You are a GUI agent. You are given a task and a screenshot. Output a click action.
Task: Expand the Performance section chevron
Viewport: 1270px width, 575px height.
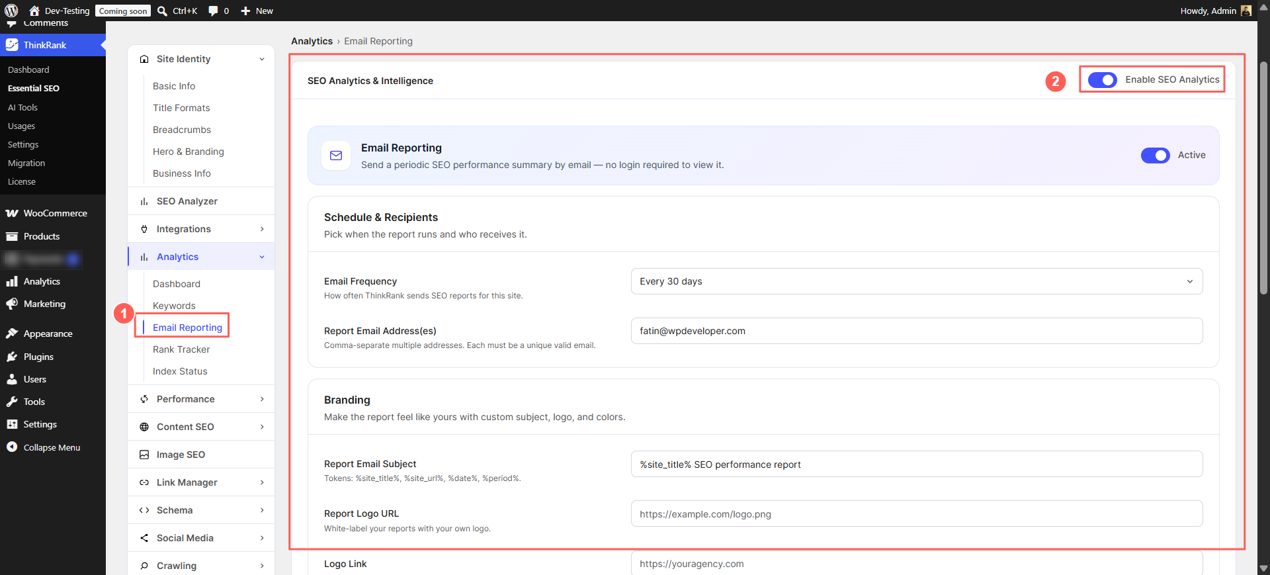pyautogui.click(x=262, y=399)
